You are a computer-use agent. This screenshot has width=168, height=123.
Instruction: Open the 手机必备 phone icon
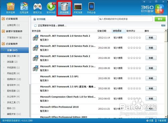coord(91,8)
